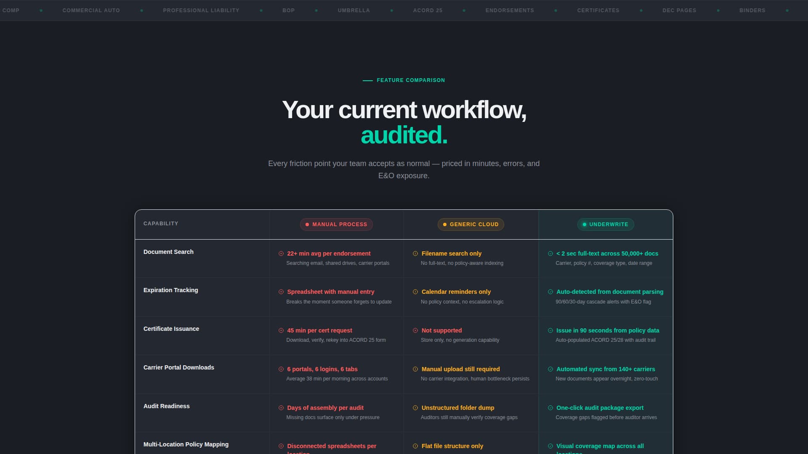Click the warning icon beside Flat file structure only
808x454 pixels.
click(x=415, y=446)
